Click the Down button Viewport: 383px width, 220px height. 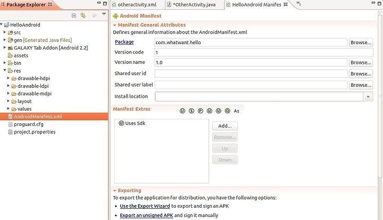pyautogui.click(x=224, y=160)
